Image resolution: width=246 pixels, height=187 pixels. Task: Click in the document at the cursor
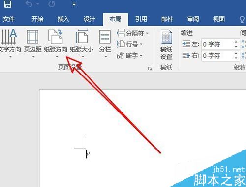click(87, 154)
